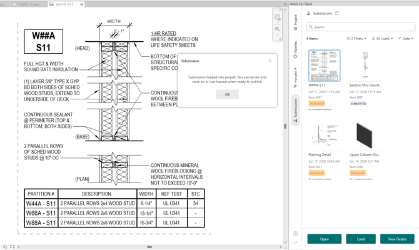Click first view control icon at bottom-left
This screenshot has width=419, height=250.
[x=5, y=247]
